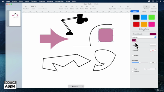The width and height of the screenshot is (164, 92).
Task: Select the page 1 thumbnail
Action: click(x=15, y=18)
